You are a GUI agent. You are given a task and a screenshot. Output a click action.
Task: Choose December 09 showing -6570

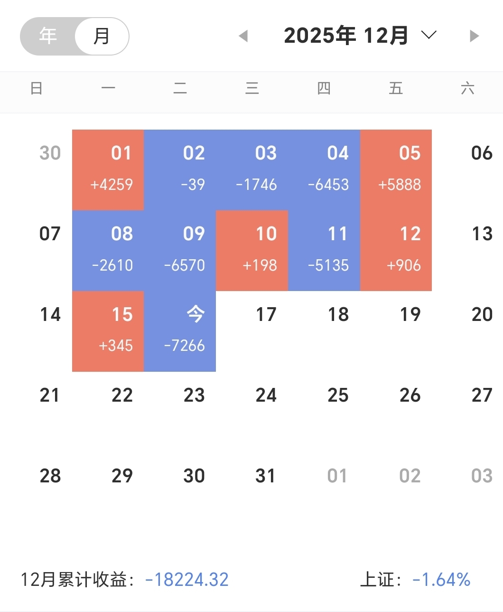point(180,251)
